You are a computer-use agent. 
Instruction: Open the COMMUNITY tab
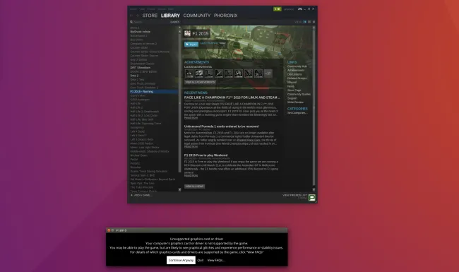tap(197, 16)
